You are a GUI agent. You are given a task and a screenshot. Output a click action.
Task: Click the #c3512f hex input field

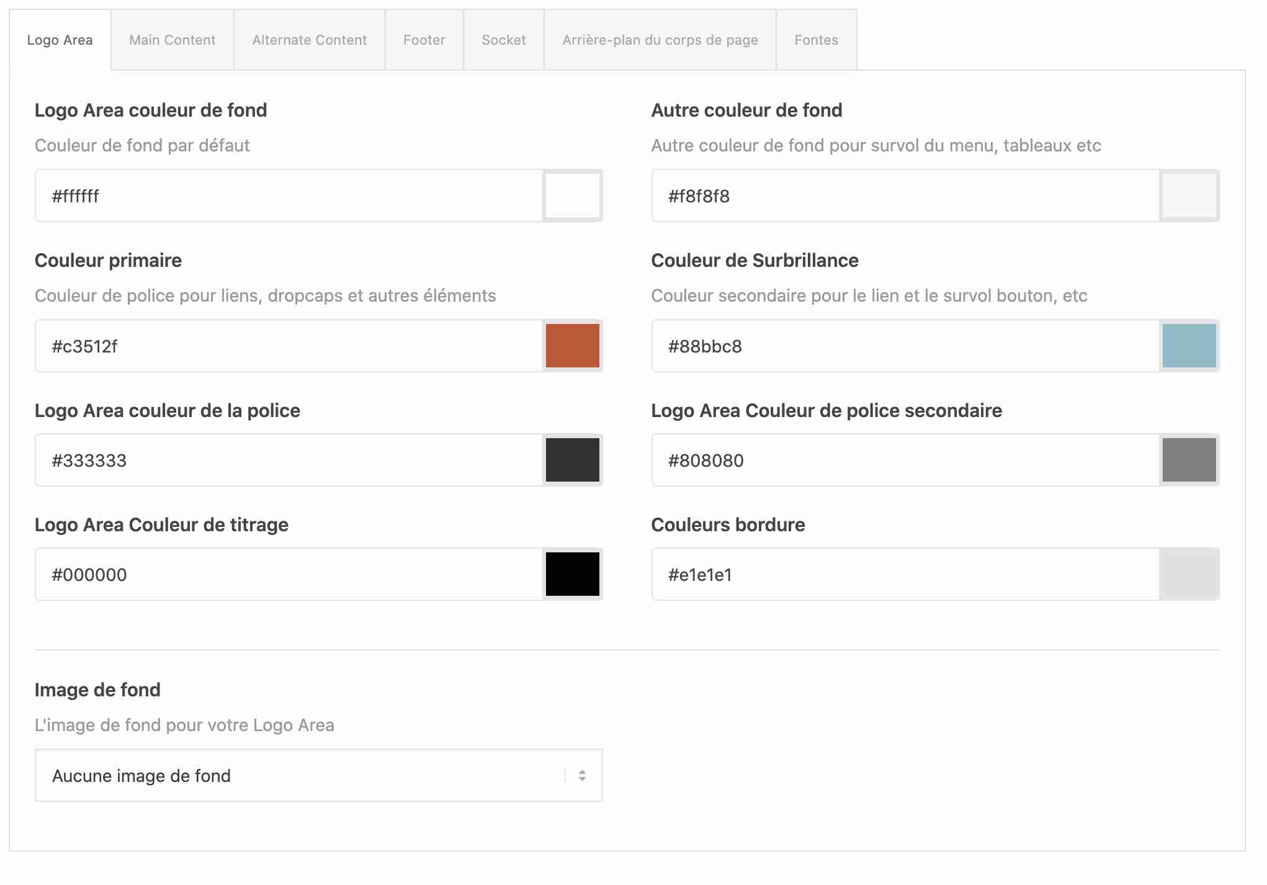coord(289,346)
